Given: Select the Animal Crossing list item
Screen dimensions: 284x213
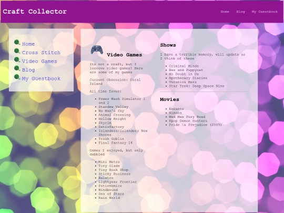Looking at the screenshot, I should pos(114,115).
